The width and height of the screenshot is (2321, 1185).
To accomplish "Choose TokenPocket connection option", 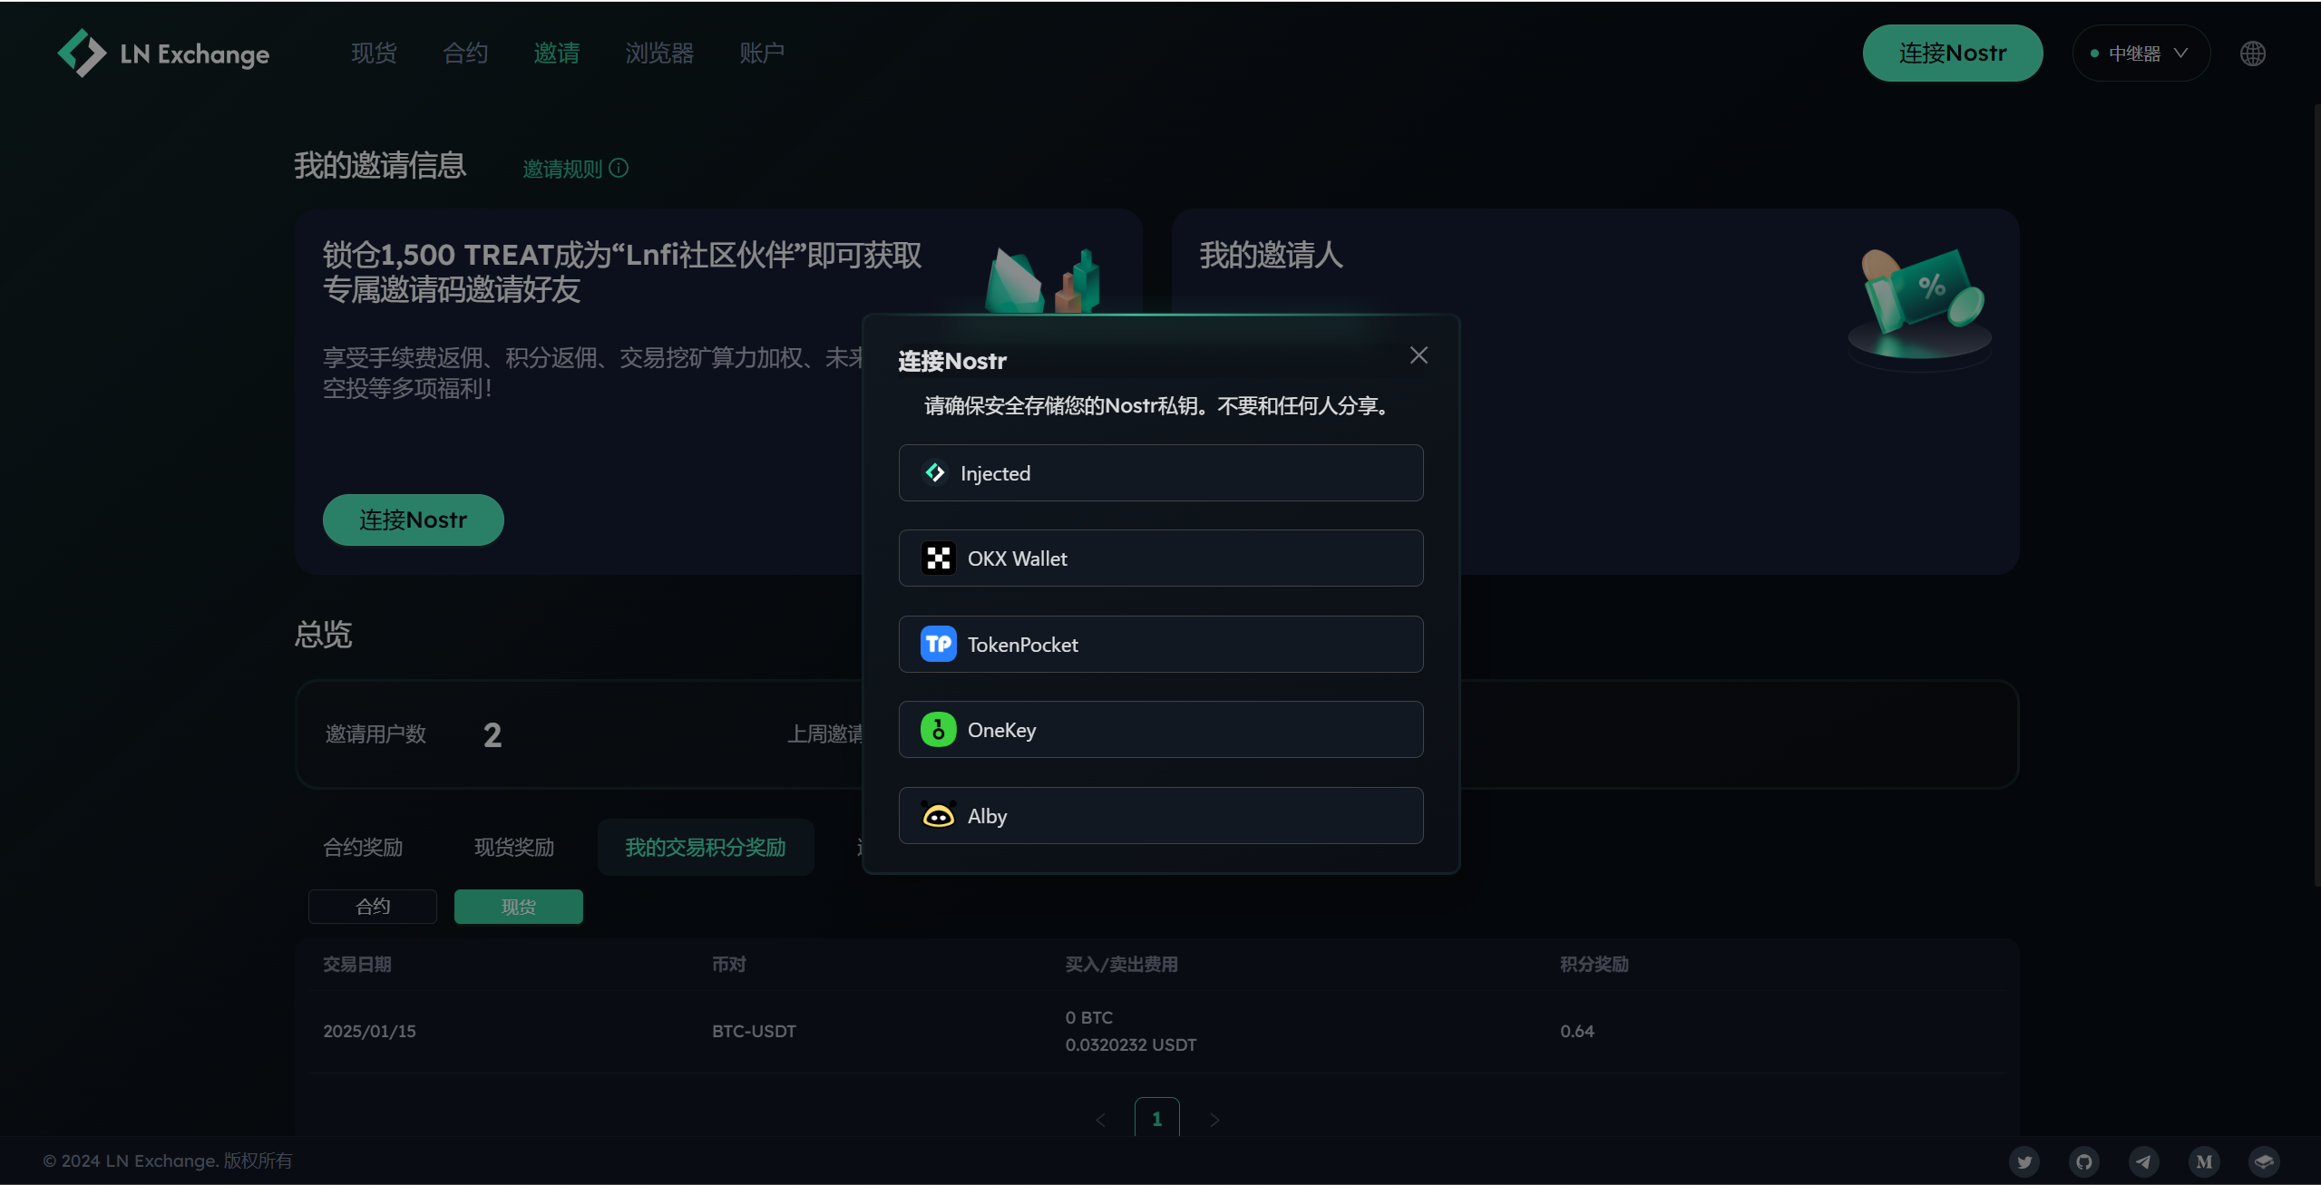I will (x=1161, y=645).
